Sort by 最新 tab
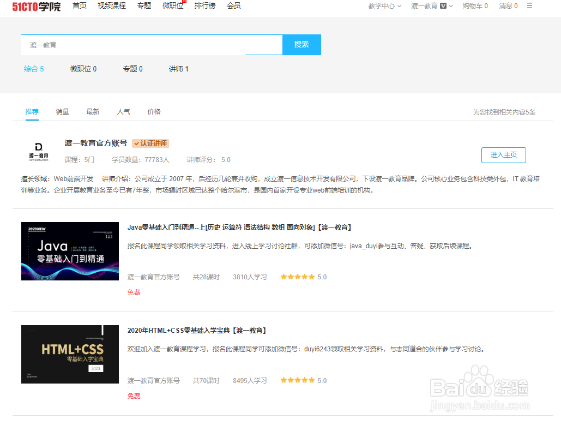The height and width of the screenshot is (425, 561). (93, 112)
